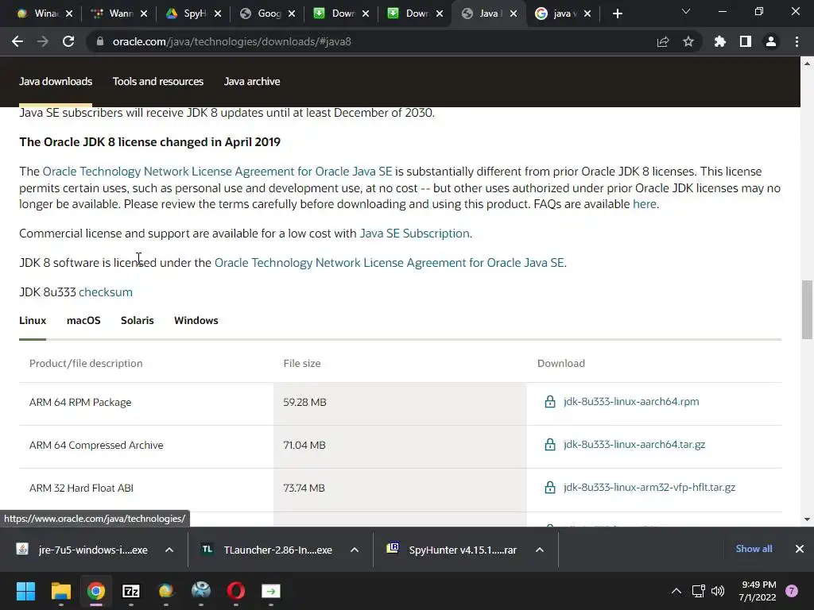Click the ARM 32 Hard Float ABI row

(401, 488)
